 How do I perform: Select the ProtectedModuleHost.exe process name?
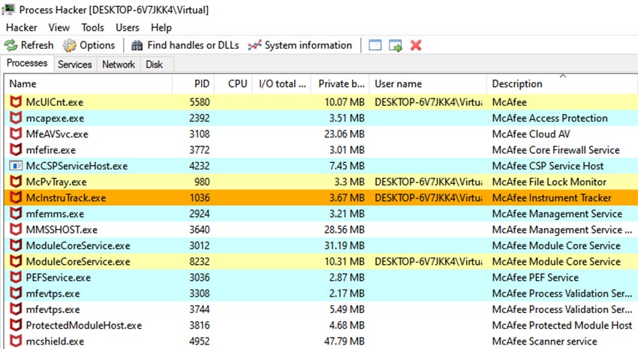point(84,326)
